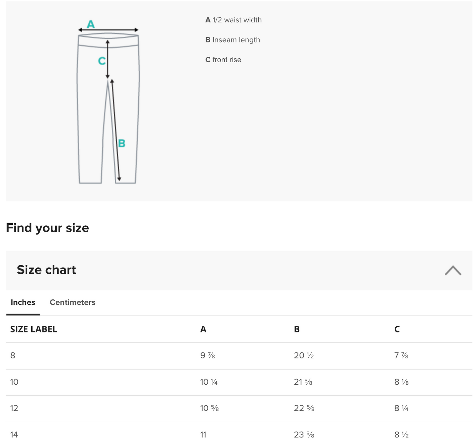Click the 'Find your size' heading

pyautogui.click(x=47, y=228)
